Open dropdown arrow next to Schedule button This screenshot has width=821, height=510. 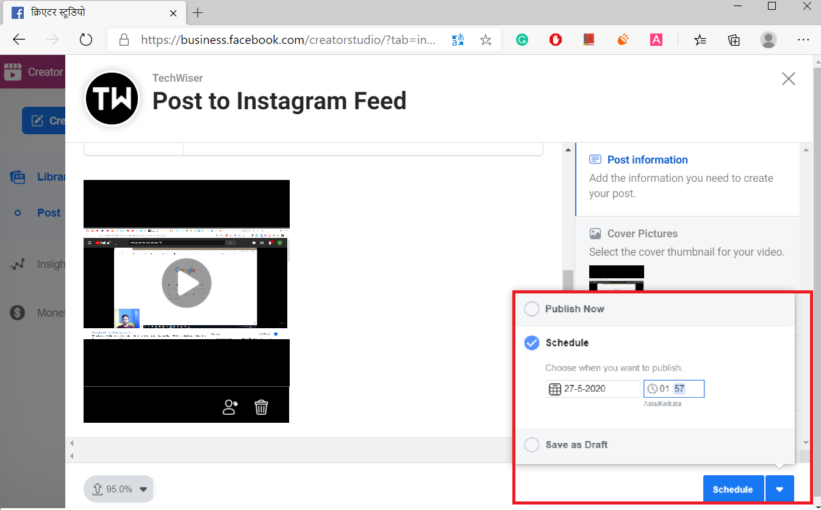780,489
